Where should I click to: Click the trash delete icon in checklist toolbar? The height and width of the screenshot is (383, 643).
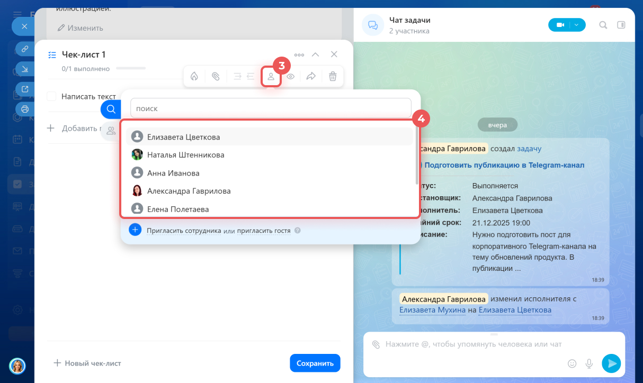tap(333, 77)
